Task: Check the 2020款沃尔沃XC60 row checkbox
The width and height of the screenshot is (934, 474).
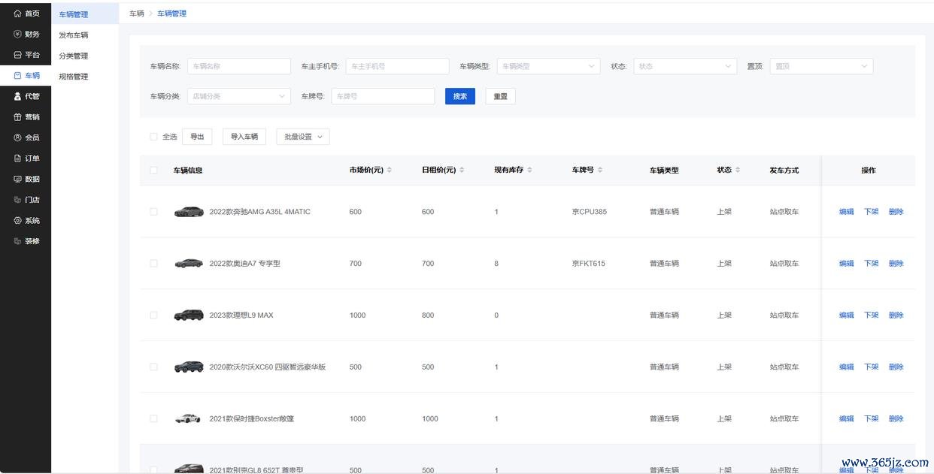Action: [153, 367]
